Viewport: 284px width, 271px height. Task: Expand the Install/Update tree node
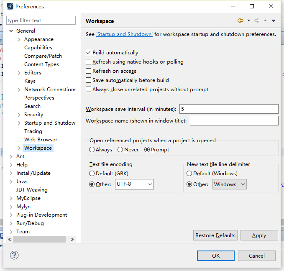point(11,173)
